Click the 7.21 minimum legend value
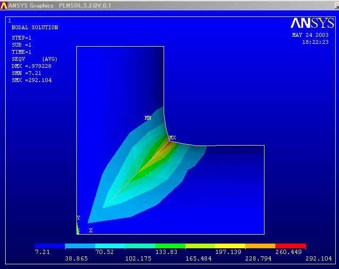339x269 pixels. 42,252
